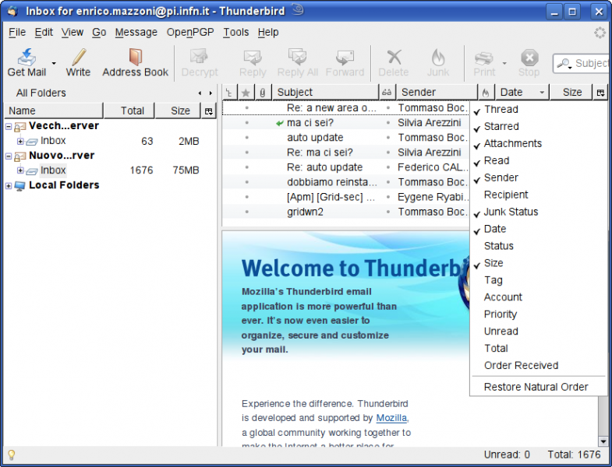Click the Forward toolbar icon
The width and height of the screenshot is (612, 467).
pyautogui.click(x=345, y=58)
